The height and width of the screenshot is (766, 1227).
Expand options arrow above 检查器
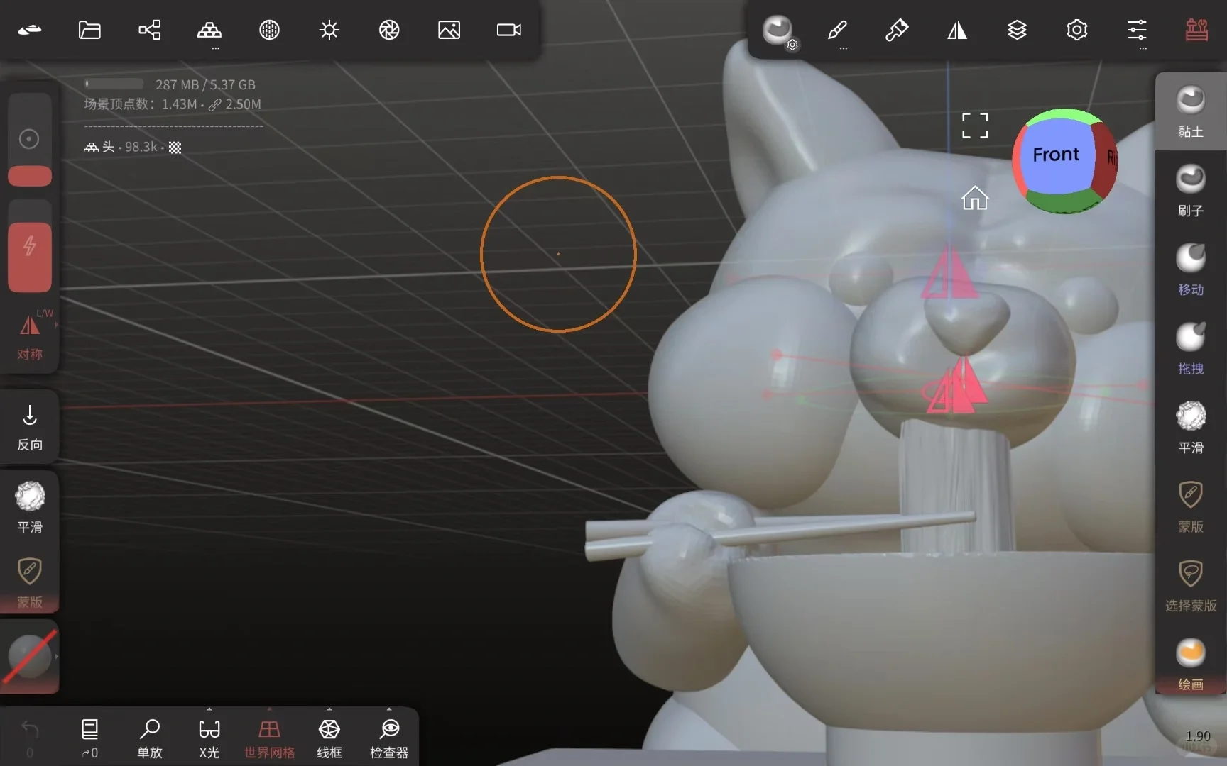389,709
